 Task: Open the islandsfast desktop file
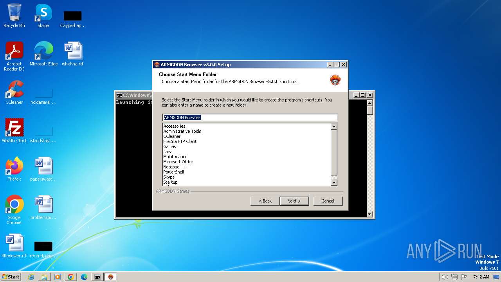[43, 134]
